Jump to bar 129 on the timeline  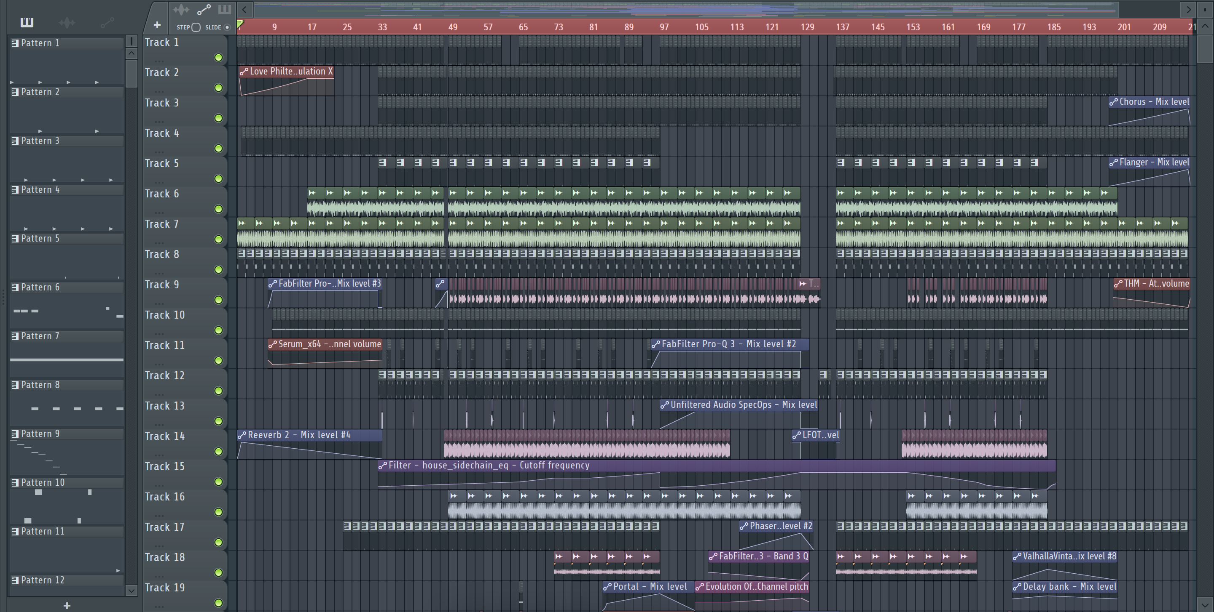[x=807, y=27]
